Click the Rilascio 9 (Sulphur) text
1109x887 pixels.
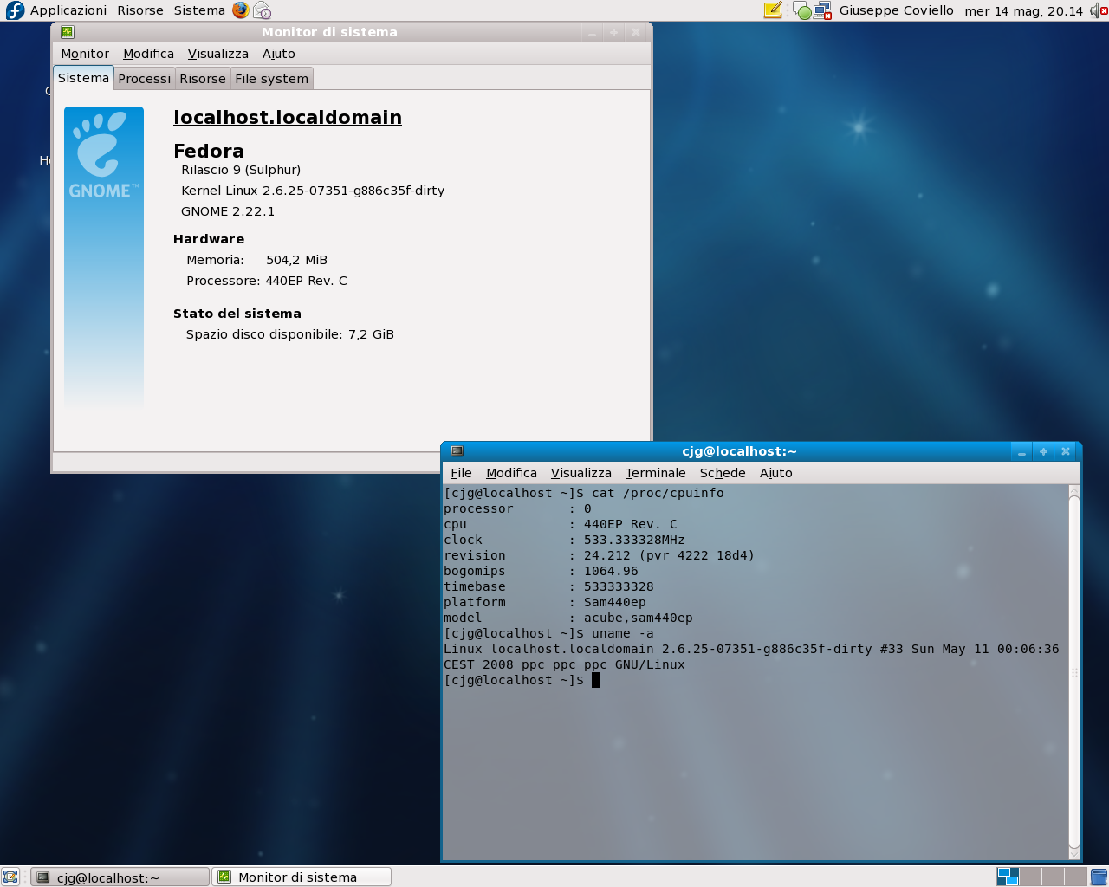pyautogui.click(x=241, y=170)
